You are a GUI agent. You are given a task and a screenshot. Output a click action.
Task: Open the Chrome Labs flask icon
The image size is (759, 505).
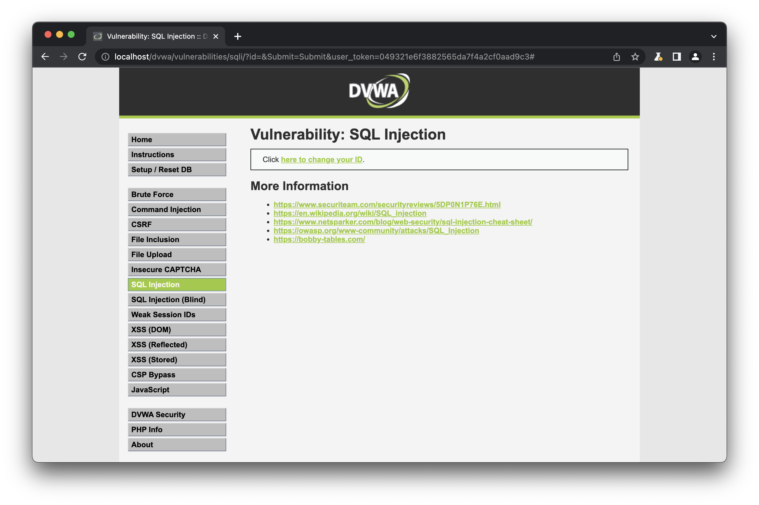[x=658, y=57]
